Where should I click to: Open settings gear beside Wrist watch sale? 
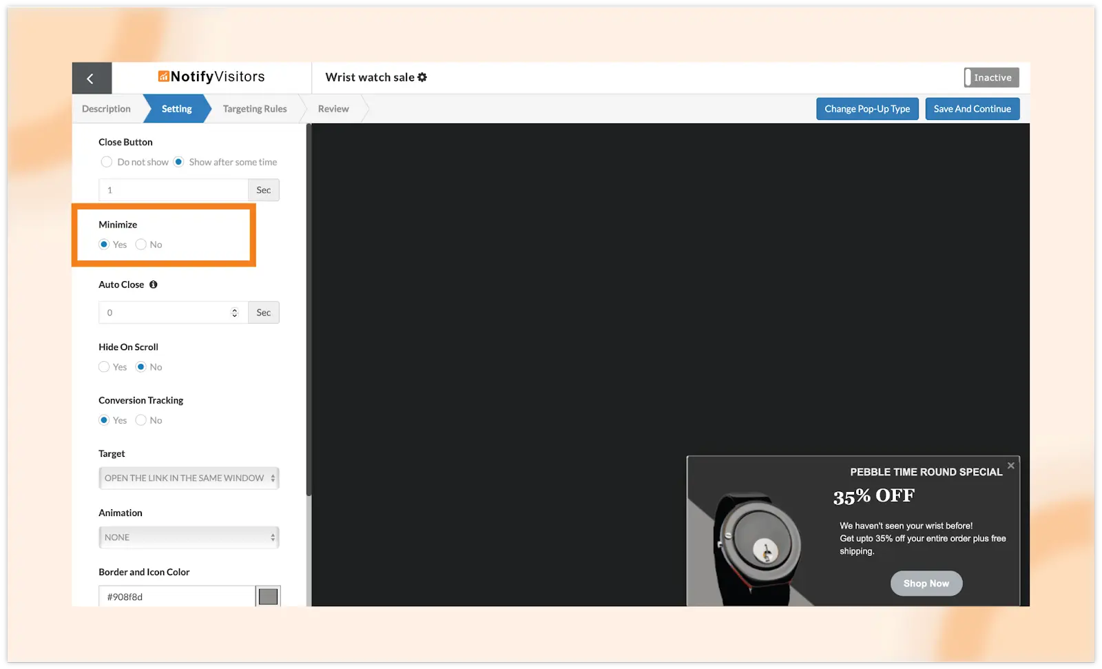(x=422, y=77)
